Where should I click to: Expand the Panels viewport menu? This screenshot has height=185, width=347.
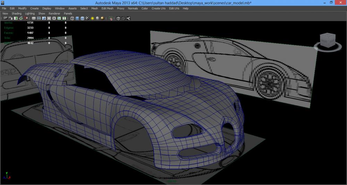pos(68,14)
